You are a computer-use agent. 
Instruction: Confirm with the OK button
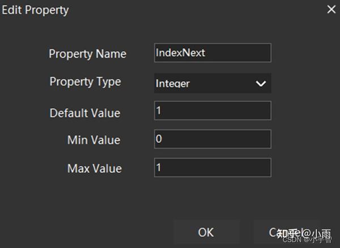pos(206,232)
